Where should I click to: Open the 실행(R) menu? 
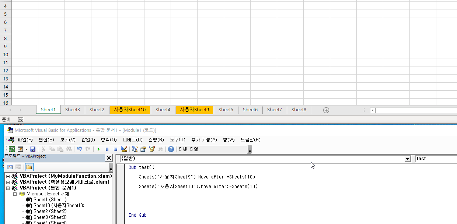click(156, 140)
